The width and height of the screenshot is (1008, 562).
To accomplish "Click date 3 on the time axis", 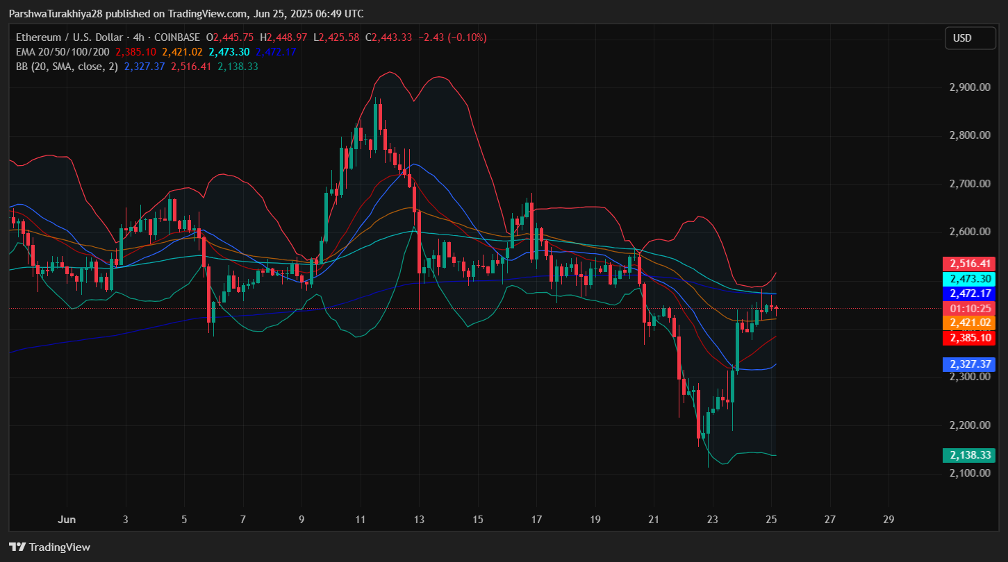I will (x=126, y=519).
